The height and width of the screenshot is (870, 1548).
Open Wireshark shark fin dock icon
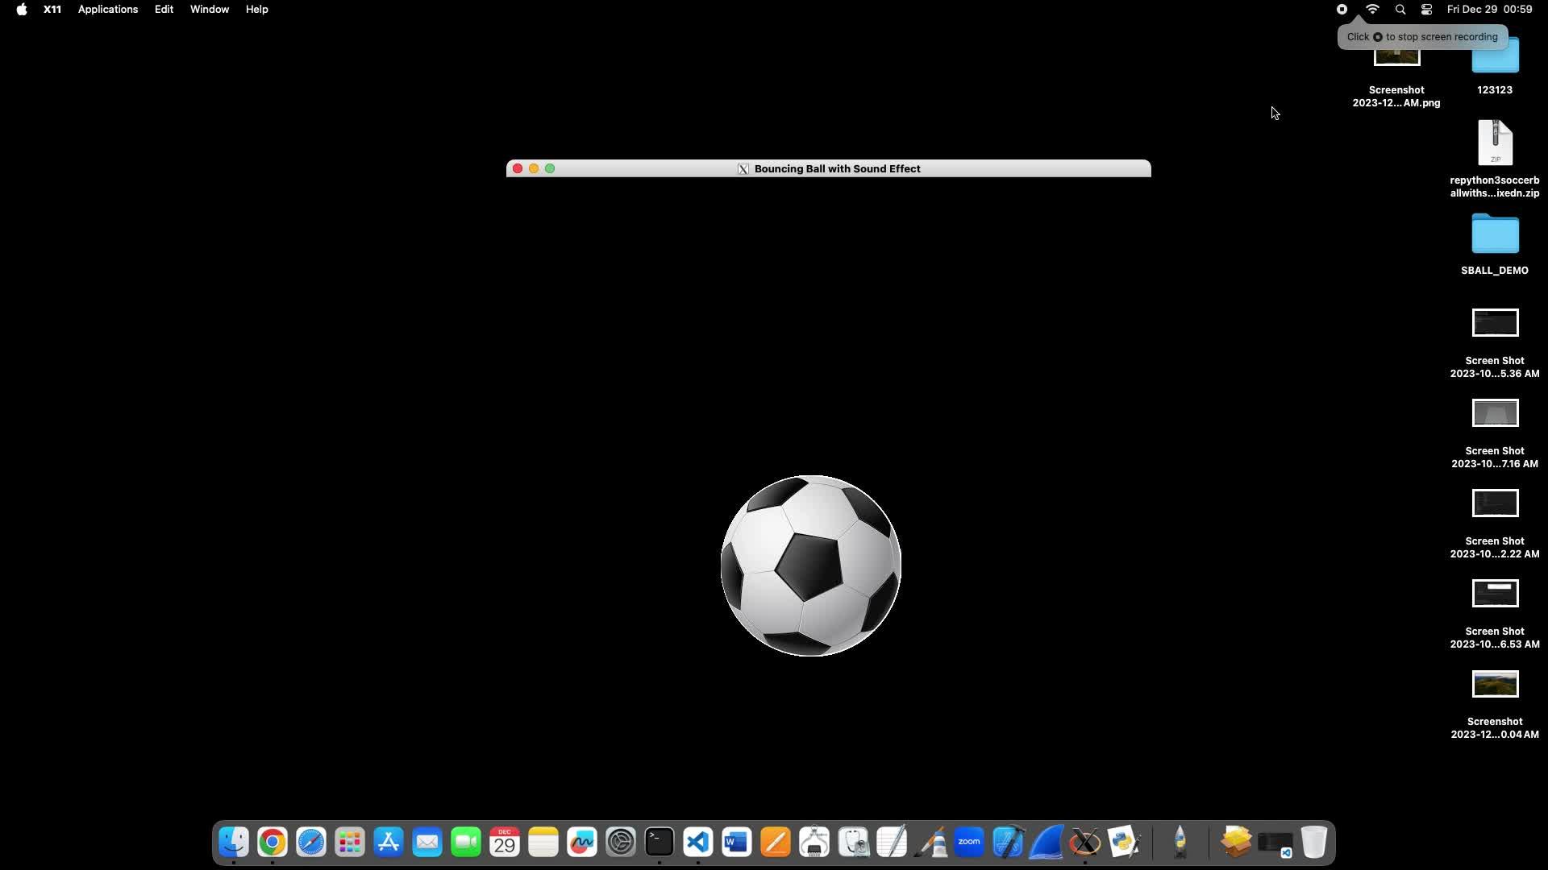click(x=1047, y=843)
